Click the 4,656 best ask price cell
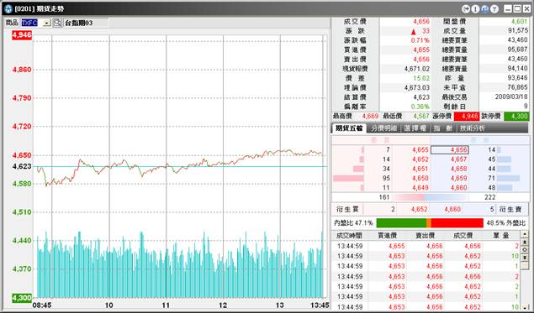 [x=450, y=150]
